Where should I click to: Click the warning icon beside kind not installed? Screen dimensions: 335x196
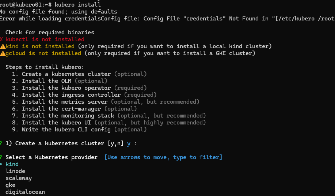coord(3,46)
